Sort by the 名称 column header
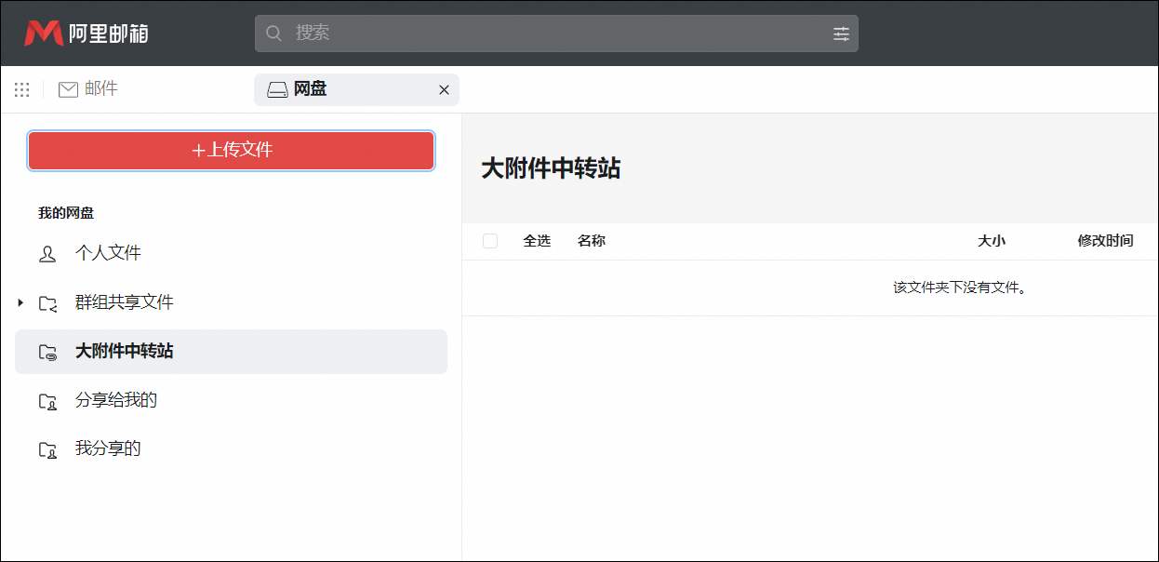Image resolution: width=1159 pixels, height=562 pixels. tap(592, 241)
